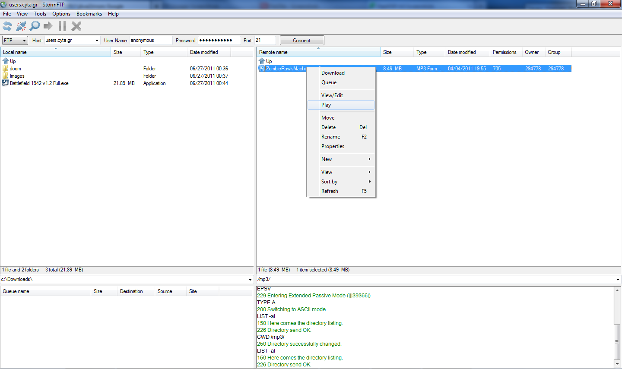This screenshot has width=622, height=369.
Task: Select Rename in the context menu
Action: point(331,136)
